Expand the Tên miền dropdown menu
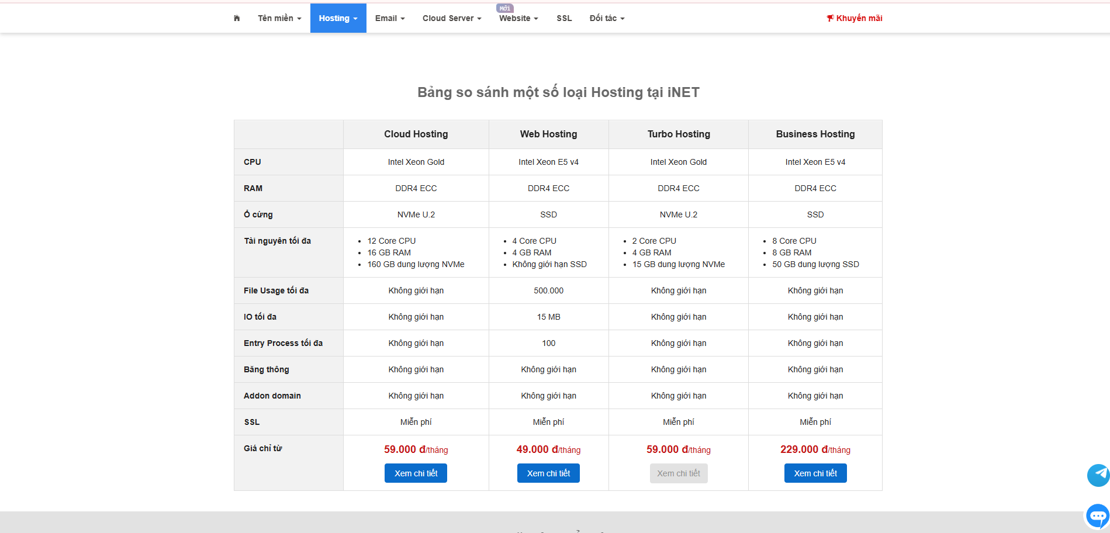 [279, 18]
